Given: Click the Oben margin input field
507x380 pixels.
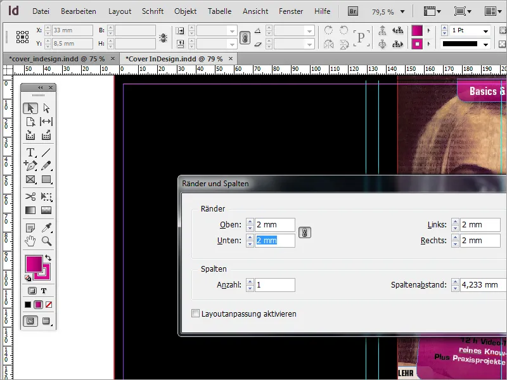Looking at the screenshot, I should click(274, 225).
